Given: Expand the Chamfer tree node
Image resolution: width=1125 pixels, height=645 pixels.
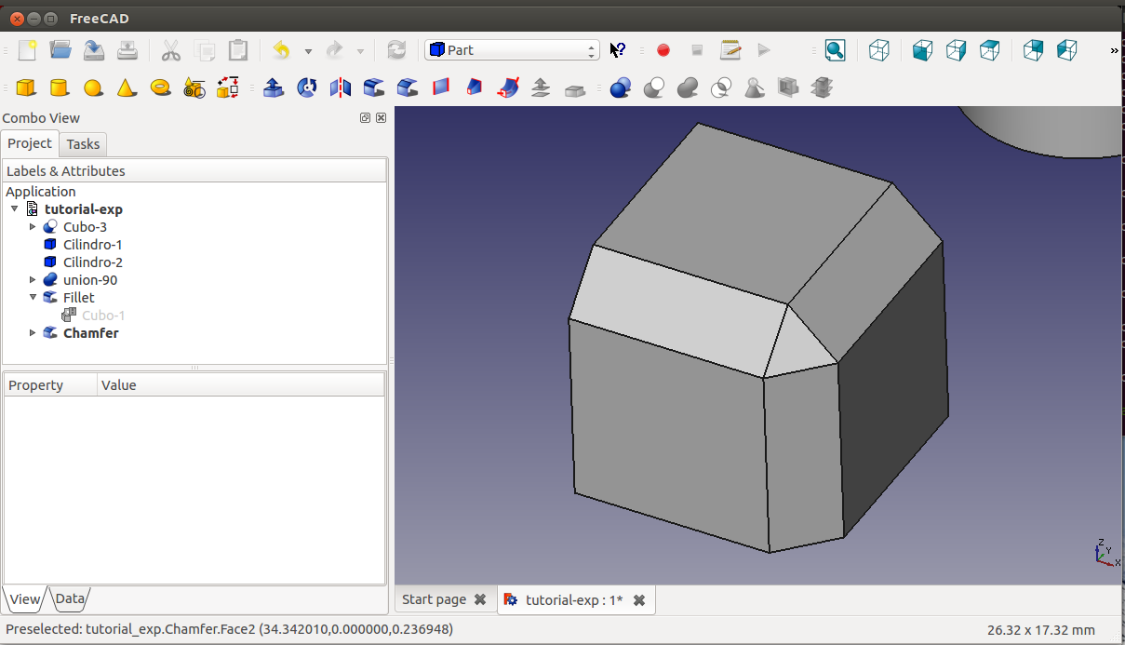Looking at the screenshot, I should (33, 333).
